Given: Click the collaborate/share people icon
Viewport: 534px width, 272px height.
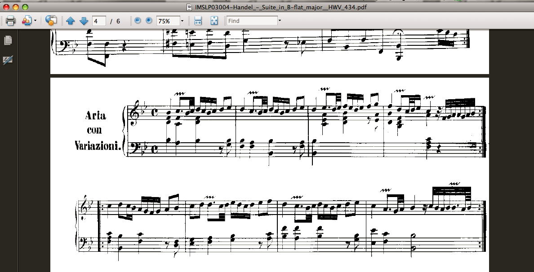Looking at the screenshot, I should (27, 21).
